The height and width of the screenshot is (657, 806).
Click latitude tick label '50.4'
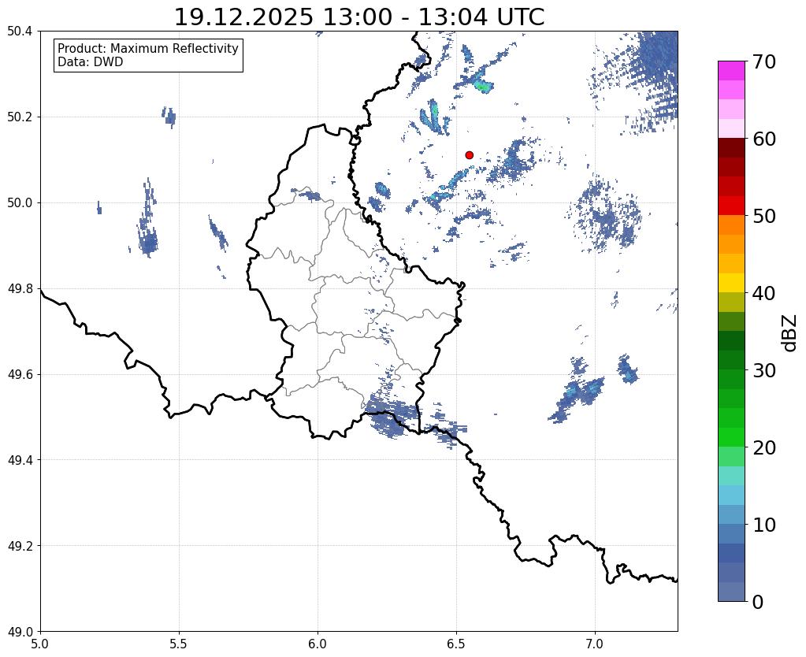coord(20,32)
